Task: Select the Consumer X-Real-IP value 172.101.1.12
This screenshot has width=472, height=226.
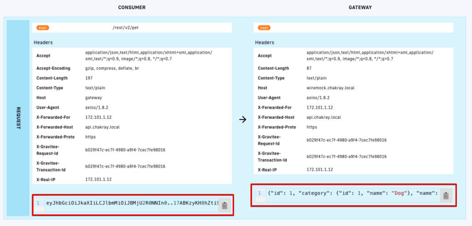Action: point(99,180)
